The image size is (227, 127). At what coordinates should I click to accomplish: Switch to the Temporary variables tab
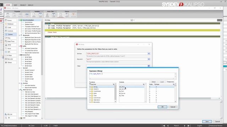170,82
